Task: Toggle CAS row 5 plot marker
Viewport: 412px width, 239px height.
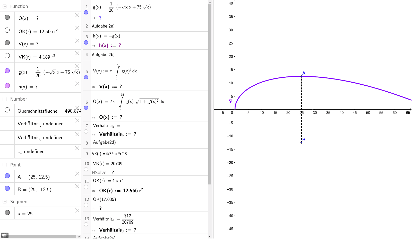Action: [86, 77]
